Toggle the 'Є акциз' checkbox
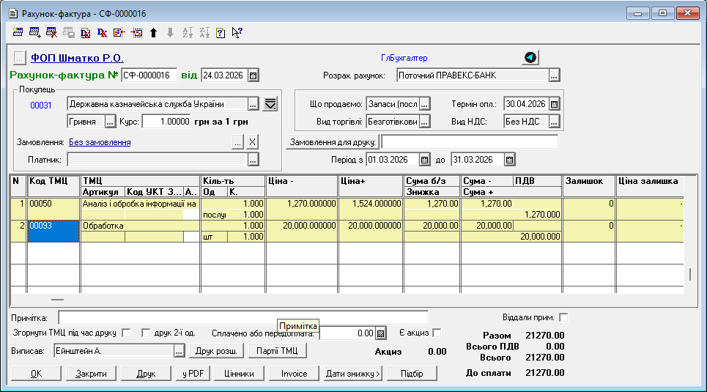This screenshot has width=707, height=392. pyautogui.click(x=437, y=333)
